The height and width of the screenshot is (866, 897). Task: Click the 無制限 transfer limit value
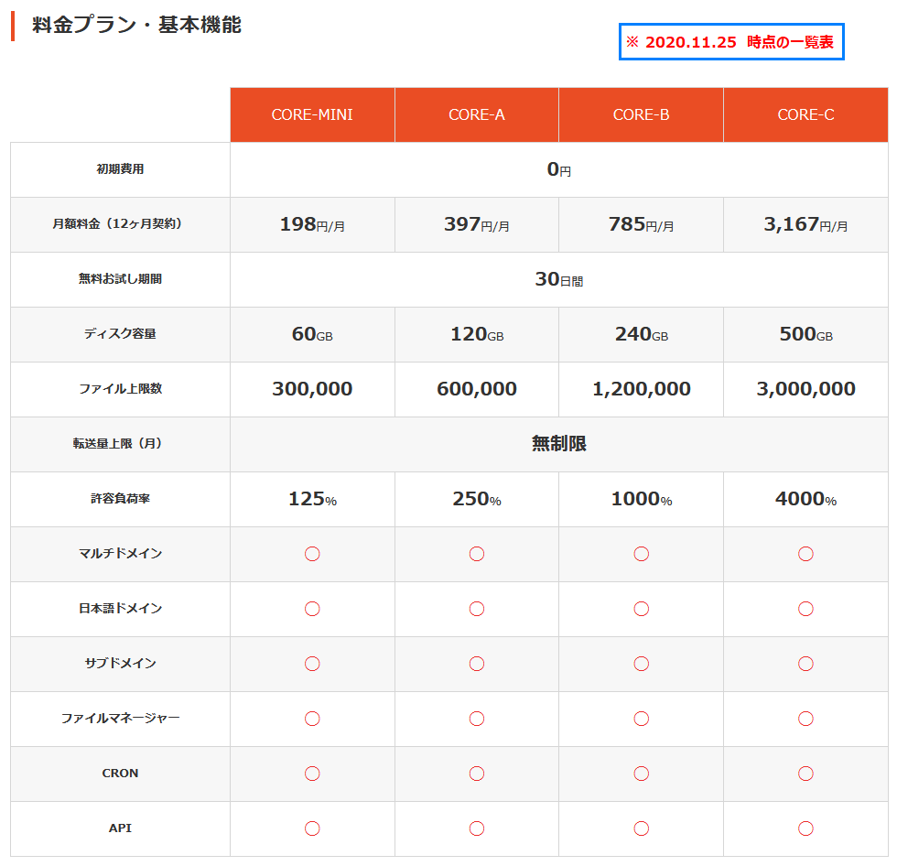(x=559, y=444)
